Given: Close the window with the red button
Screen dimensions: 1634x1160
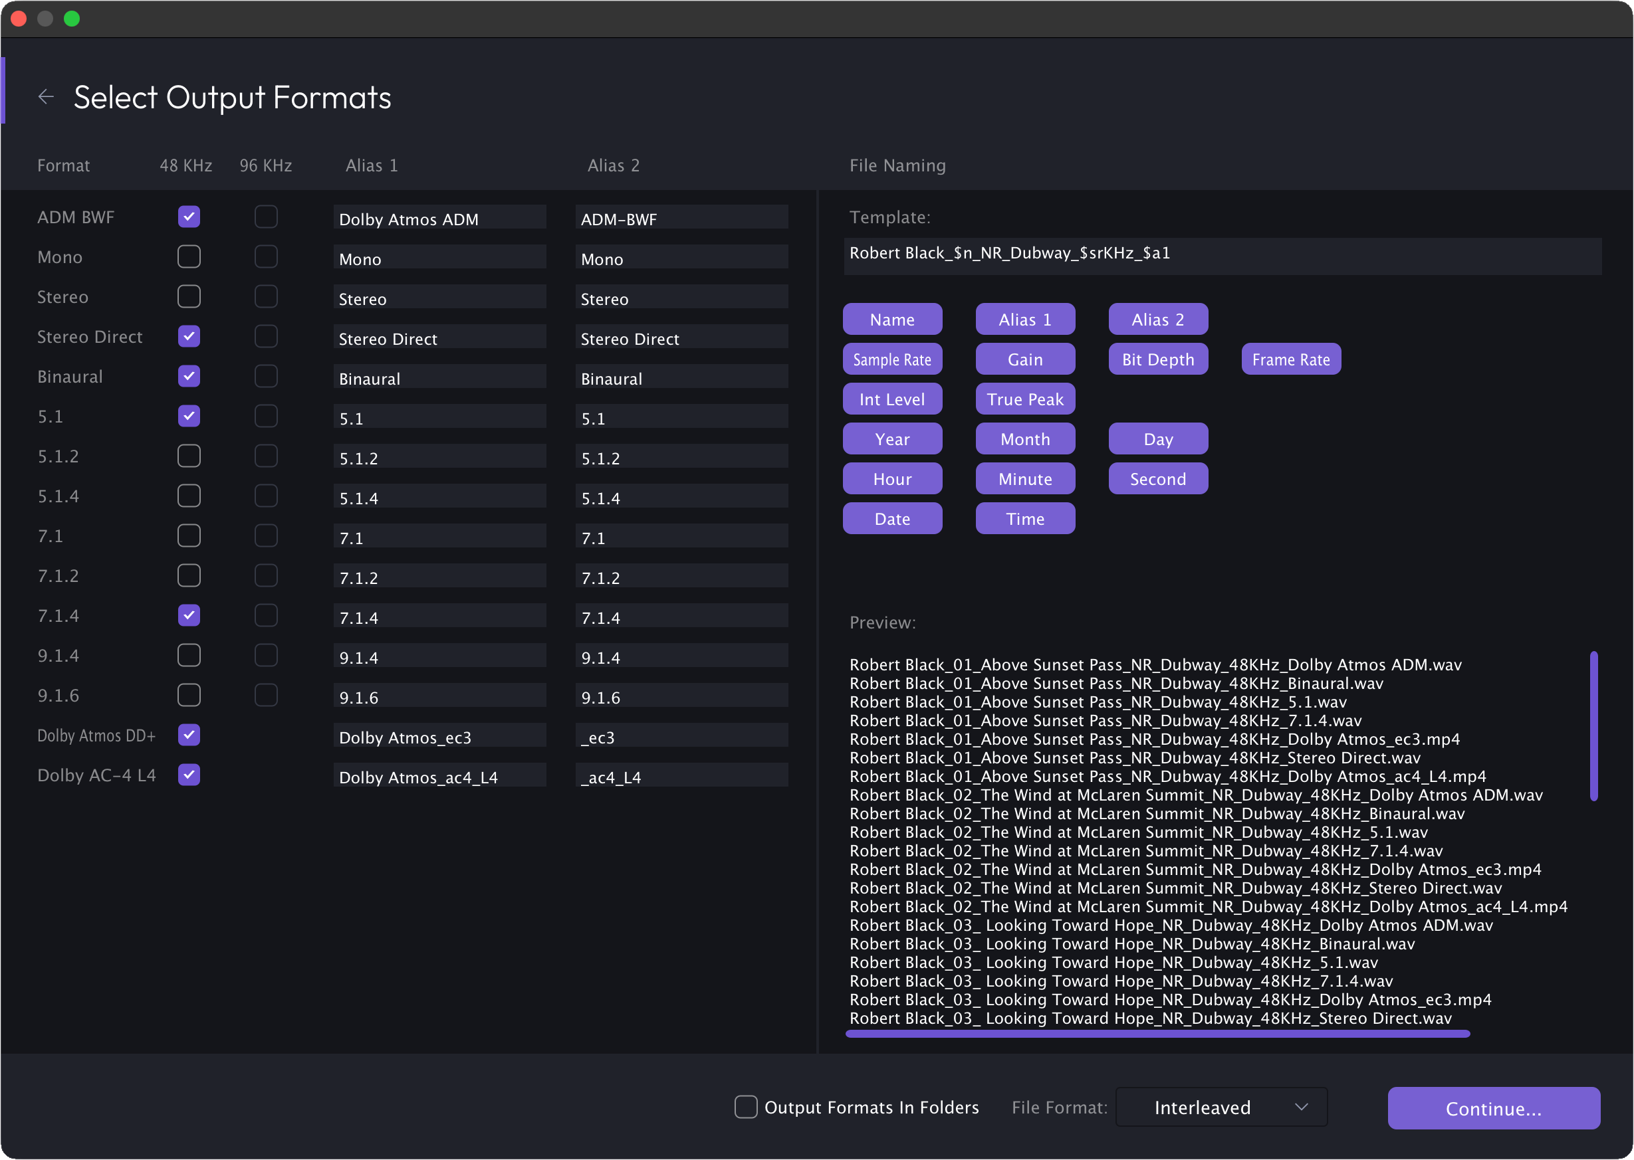Looking at the screenshot, I should (19, 19).
